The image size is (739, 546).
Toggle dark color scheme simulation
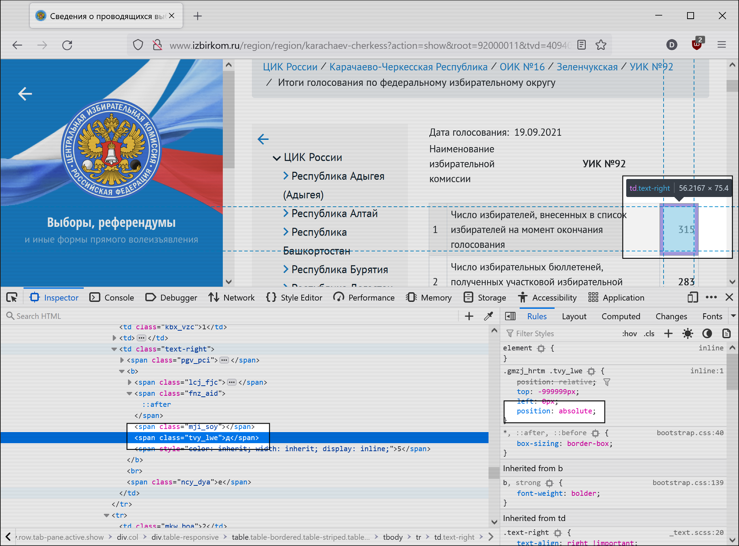707,333
